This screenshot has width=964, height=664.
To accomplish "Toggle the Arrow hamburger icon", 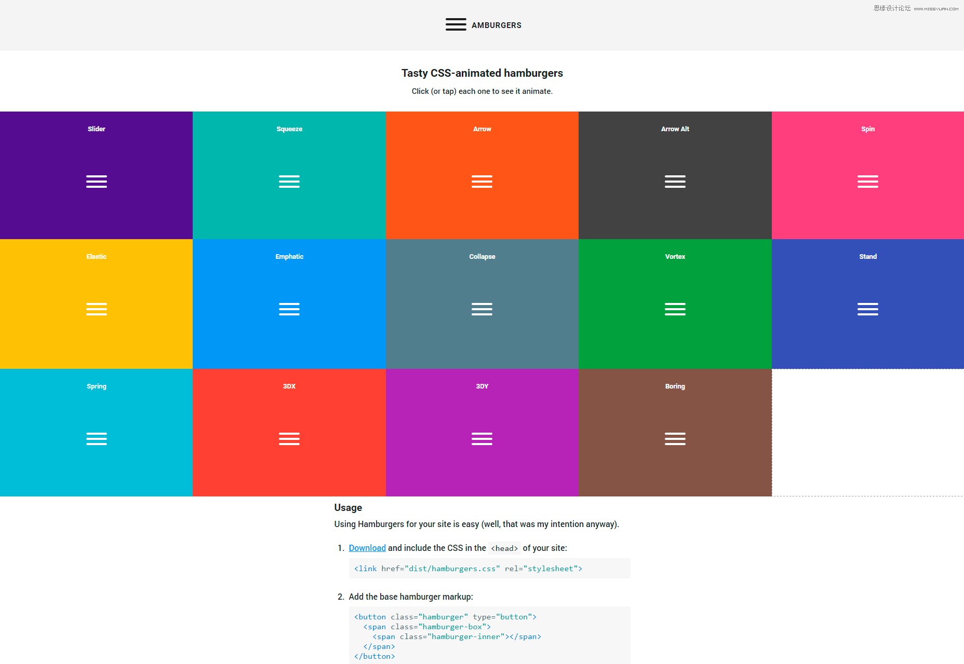I will click(x=482, y=182).
